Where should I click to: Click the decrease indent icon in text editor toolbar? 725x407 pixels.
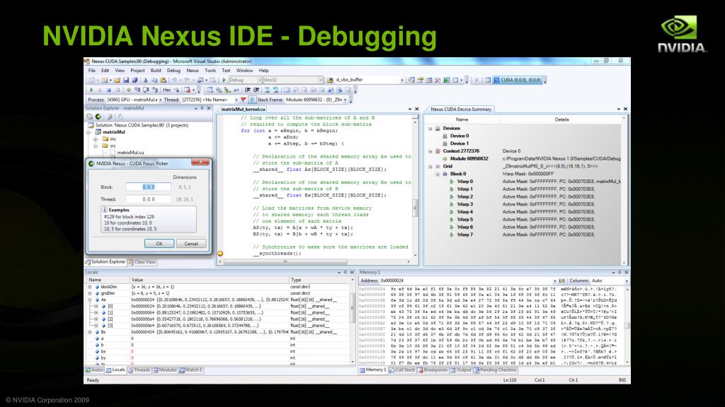point(247,90)
